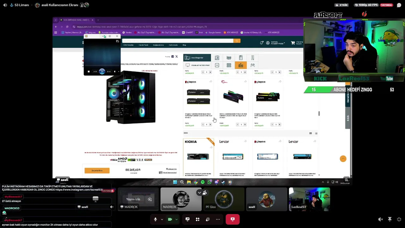Share product on X icon
Image resolution: width=405 pixels, height=228 pixels.
(x=177, y=57)
